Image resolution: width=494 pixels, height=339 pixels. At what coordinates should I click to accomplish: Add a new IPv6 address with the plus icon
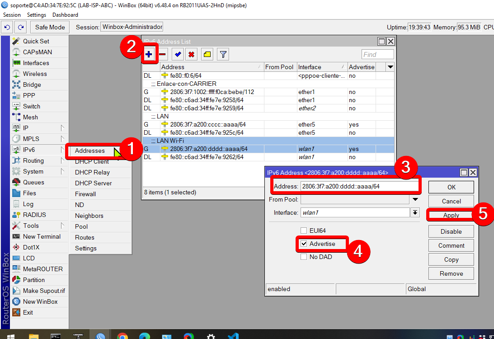tap(150, 54)
